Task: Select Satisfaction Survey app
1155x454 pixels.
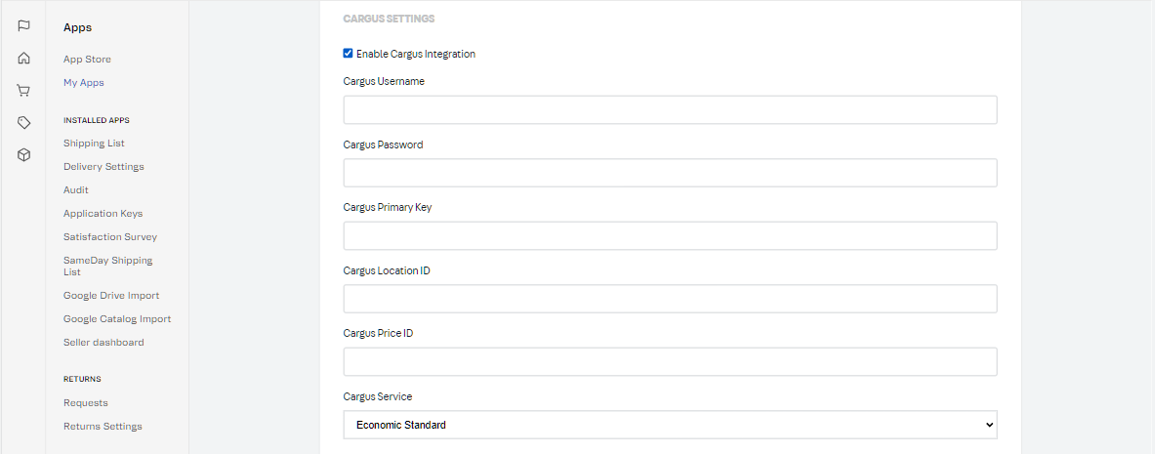Action: [x=110, y=237]
